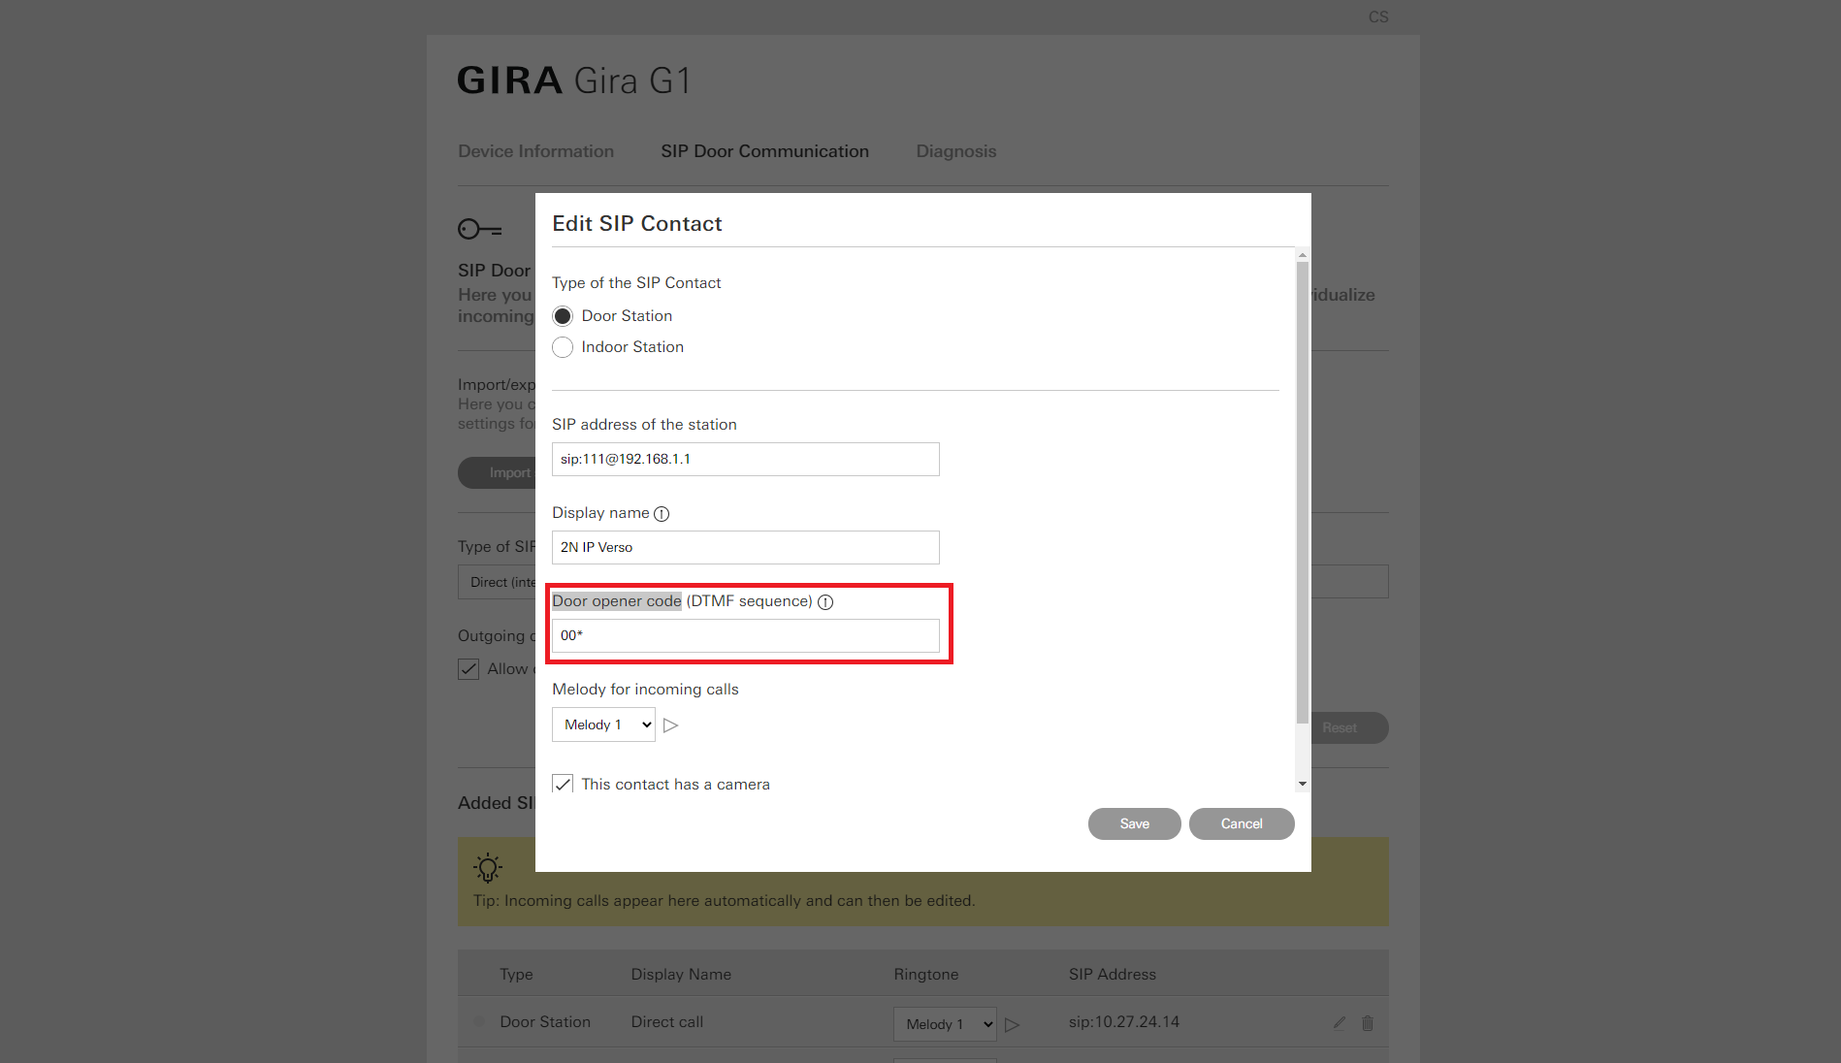Click the lightbulb tip icon
This screenshot has width=1841, height=1063.
(488, 867)
